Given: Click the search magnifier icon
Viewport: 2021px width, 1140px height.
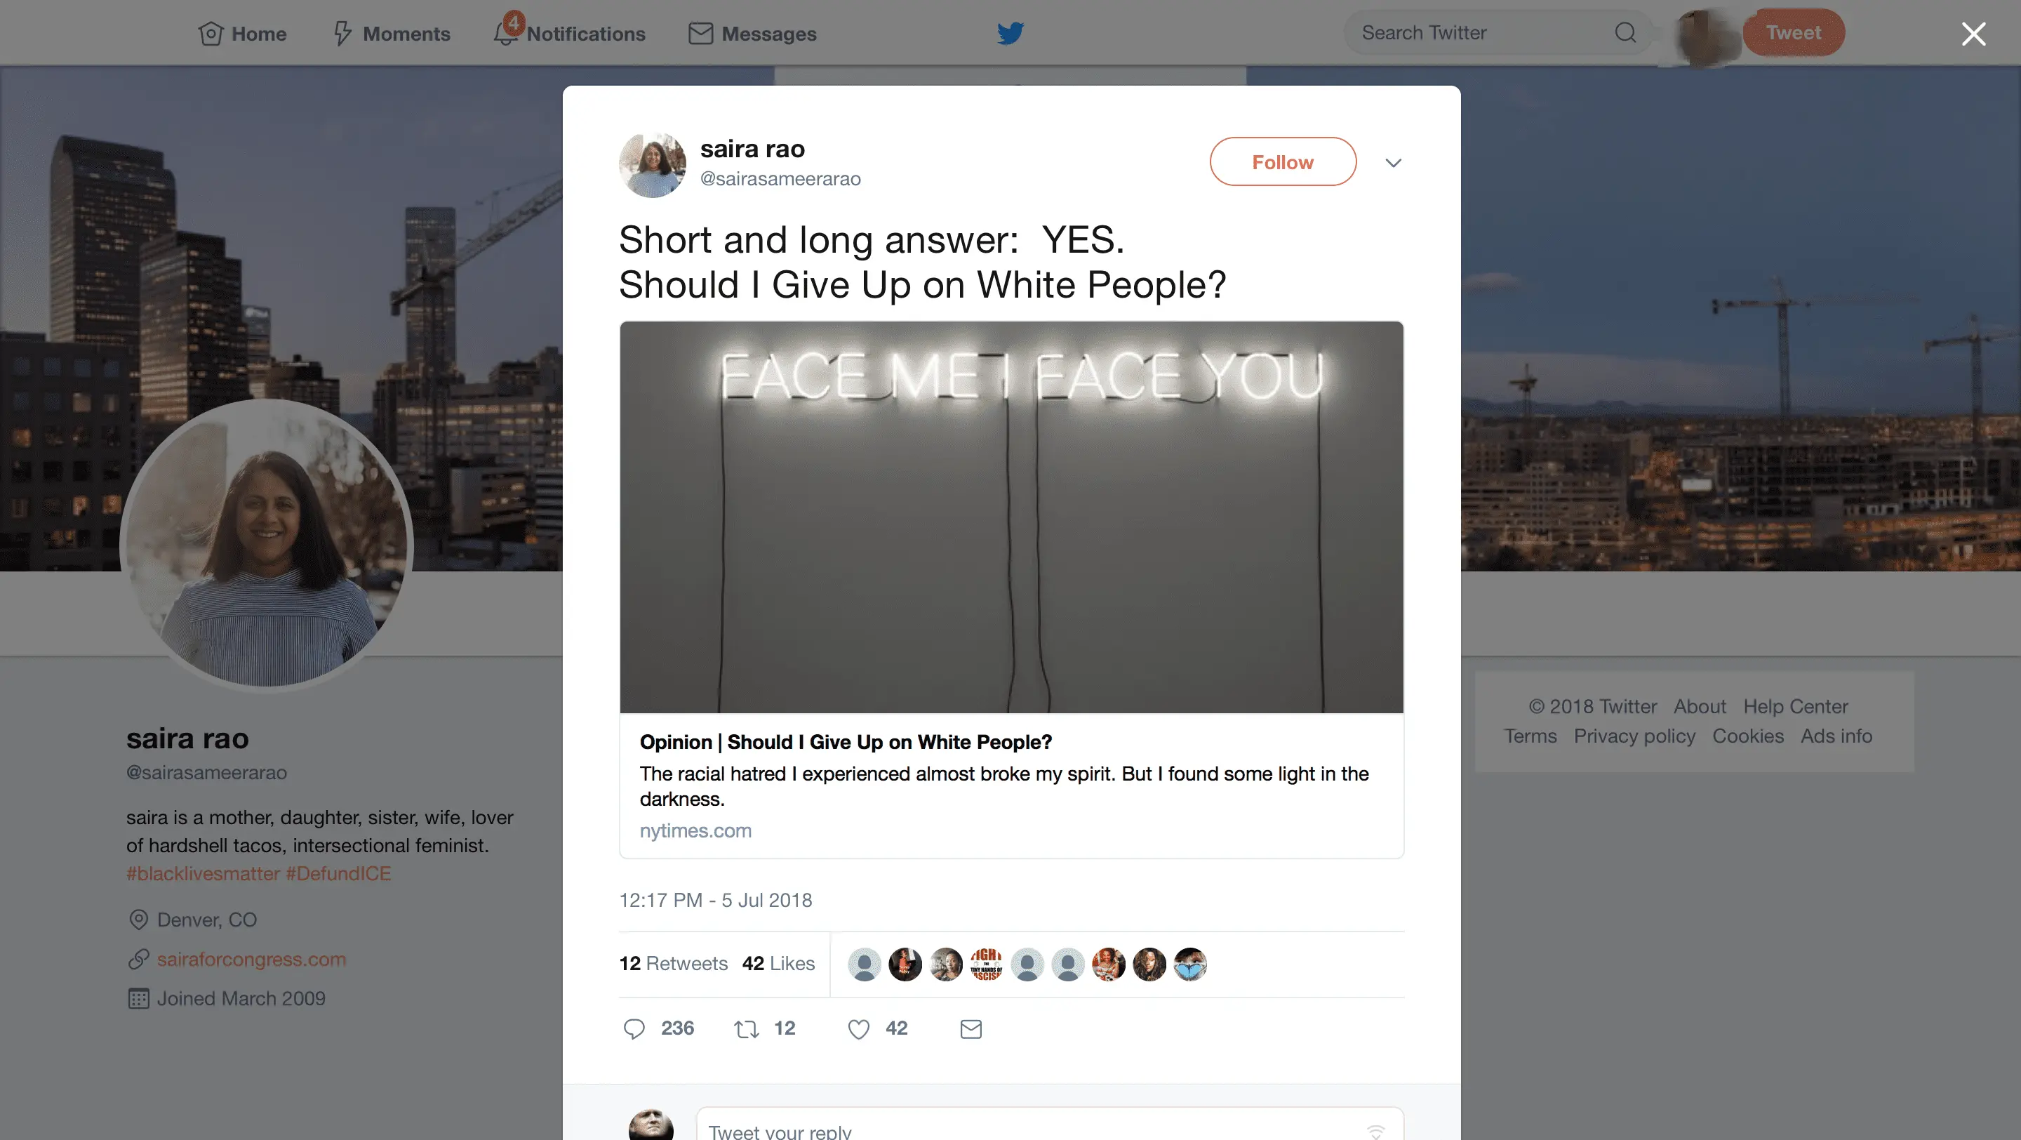Looking at the screenshot, I should [x=1626, y=33].
